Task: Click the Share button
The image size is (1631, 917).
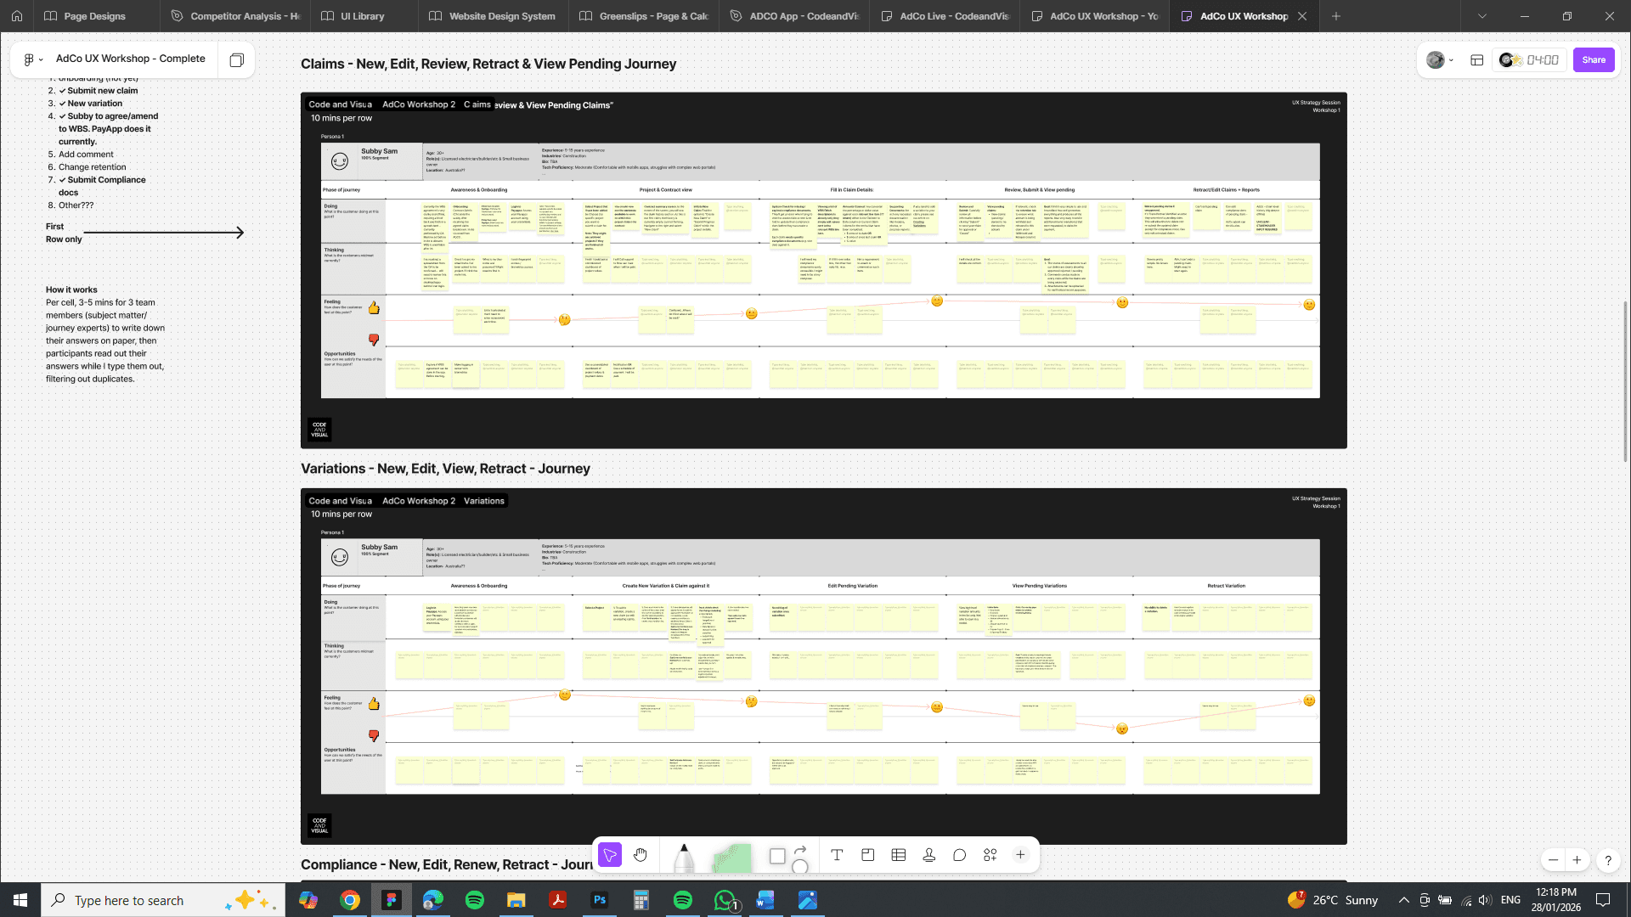Action: click(1594, 59)
